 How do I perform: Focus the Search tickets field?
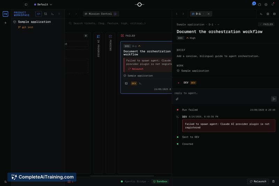click(118, 23)
